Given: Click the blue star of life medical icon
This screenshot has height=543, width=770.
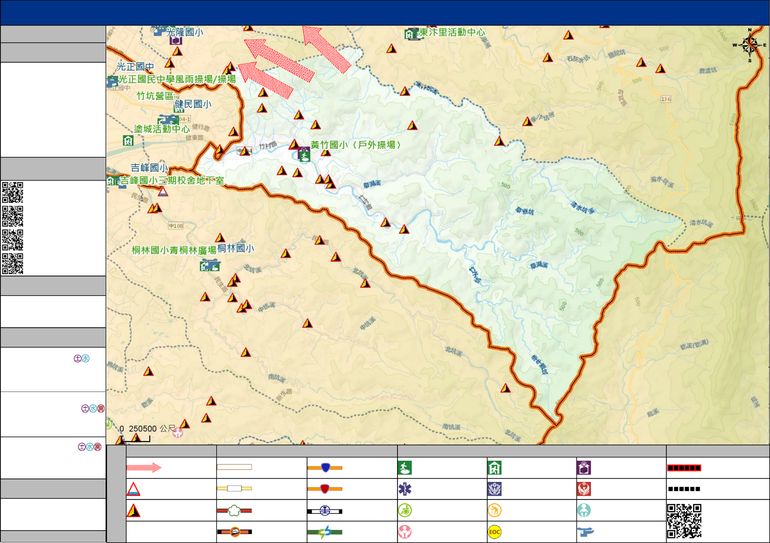Looking at the screenshot, I should pyautogui.click(x=405, y=489).
